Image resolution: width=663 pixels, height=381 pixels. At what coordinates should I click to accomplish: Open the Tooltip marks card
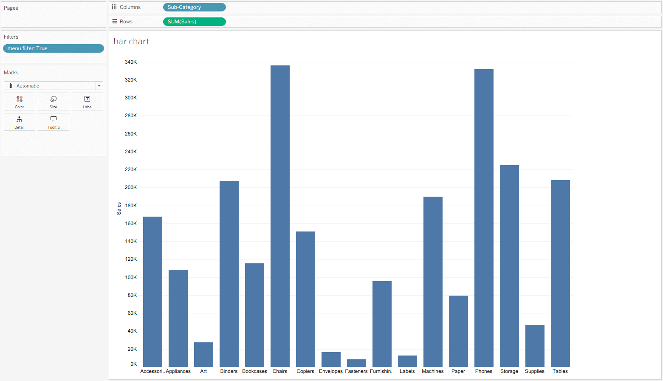tap(54, 122)
